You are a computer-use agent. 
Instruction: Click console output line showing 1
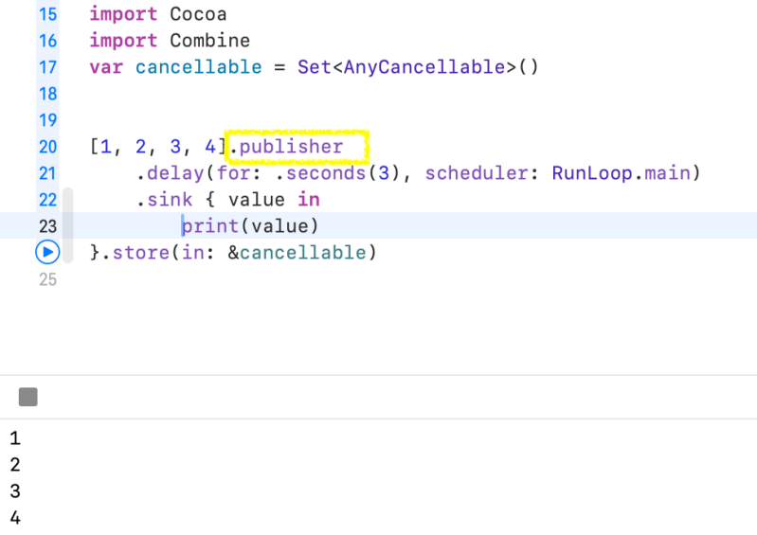click(14, 438)
